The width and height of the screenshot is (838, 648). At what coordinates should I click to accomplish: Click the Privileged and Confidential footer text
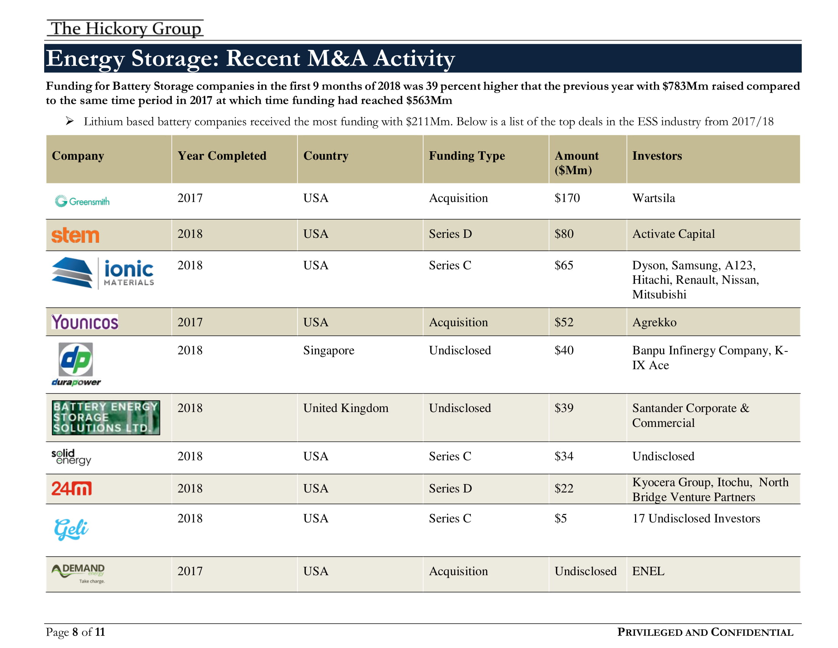pyautogui.click(x=705, y=632)
